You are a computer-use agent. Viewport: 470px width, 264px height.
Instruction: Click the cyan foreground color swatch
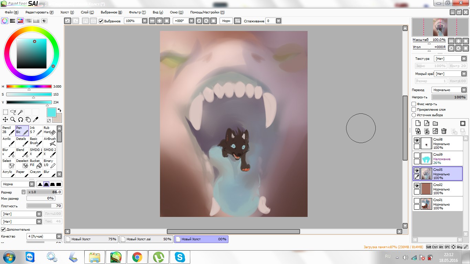52,112
